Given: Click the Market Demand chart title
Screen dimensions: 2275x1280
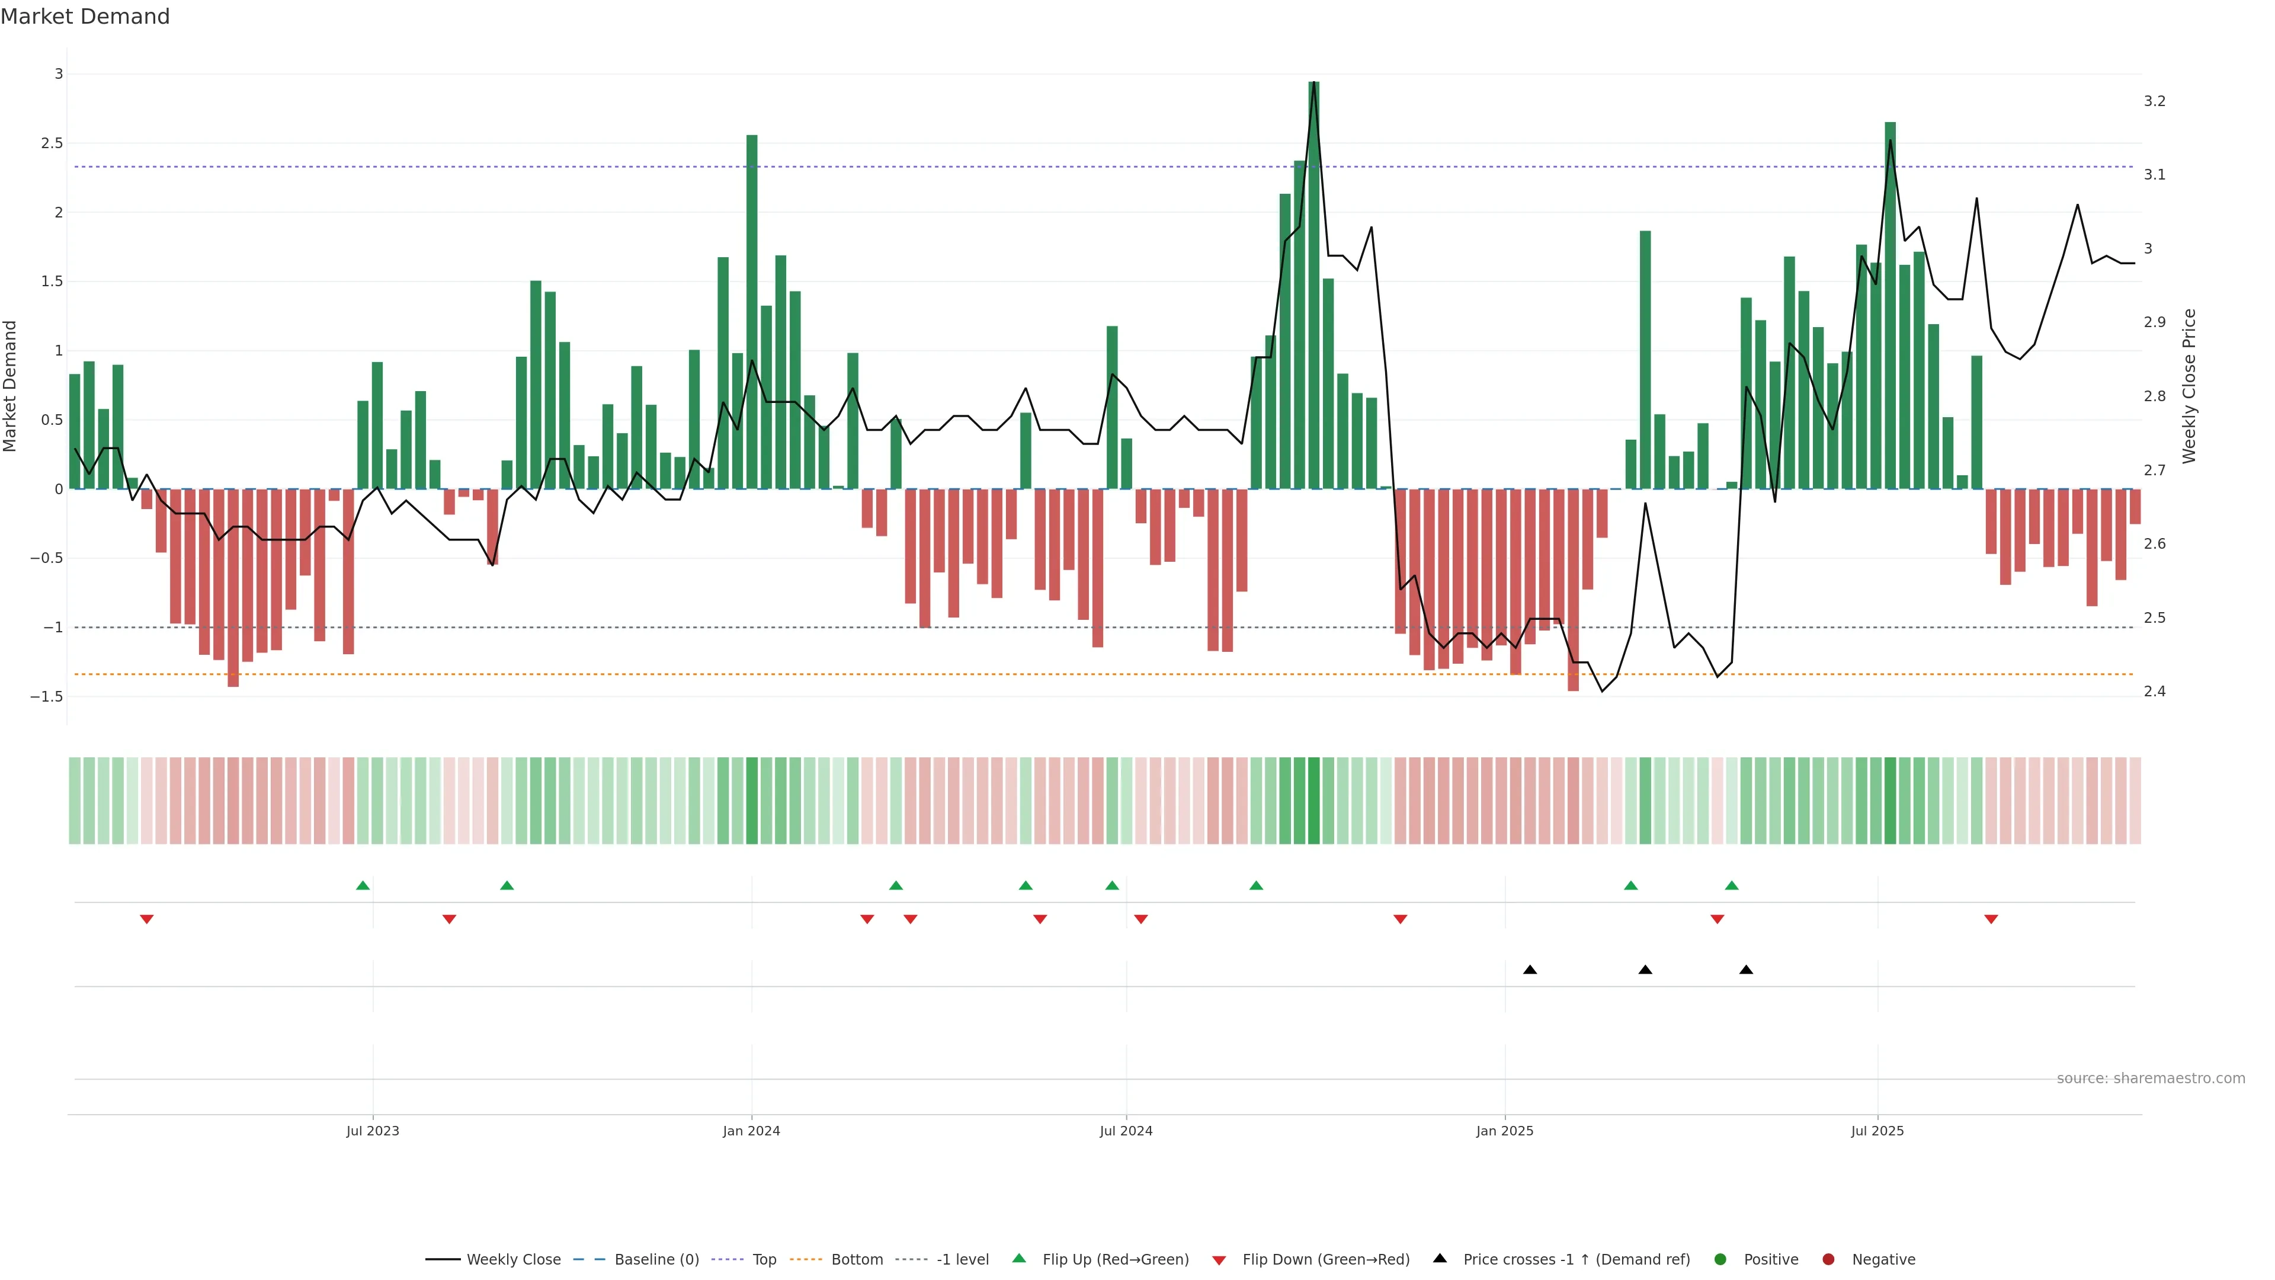Looking at the screenshot, I should coord(85,17).
